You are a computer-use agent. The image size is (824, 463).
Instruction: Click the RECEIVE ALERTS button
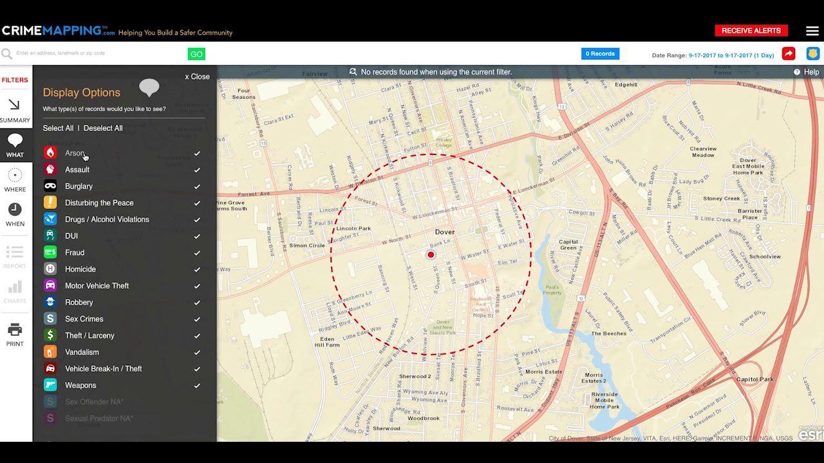(x=751, y=30)
